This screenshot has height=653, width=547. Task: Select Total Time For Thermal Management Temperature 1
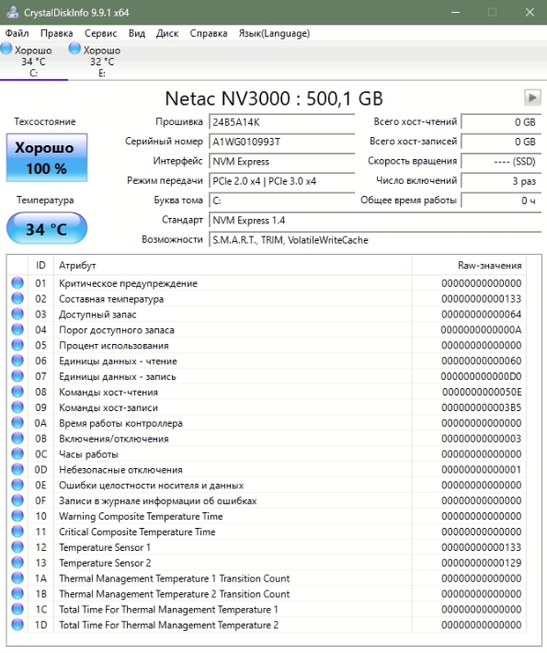click(x=267, y=609)
